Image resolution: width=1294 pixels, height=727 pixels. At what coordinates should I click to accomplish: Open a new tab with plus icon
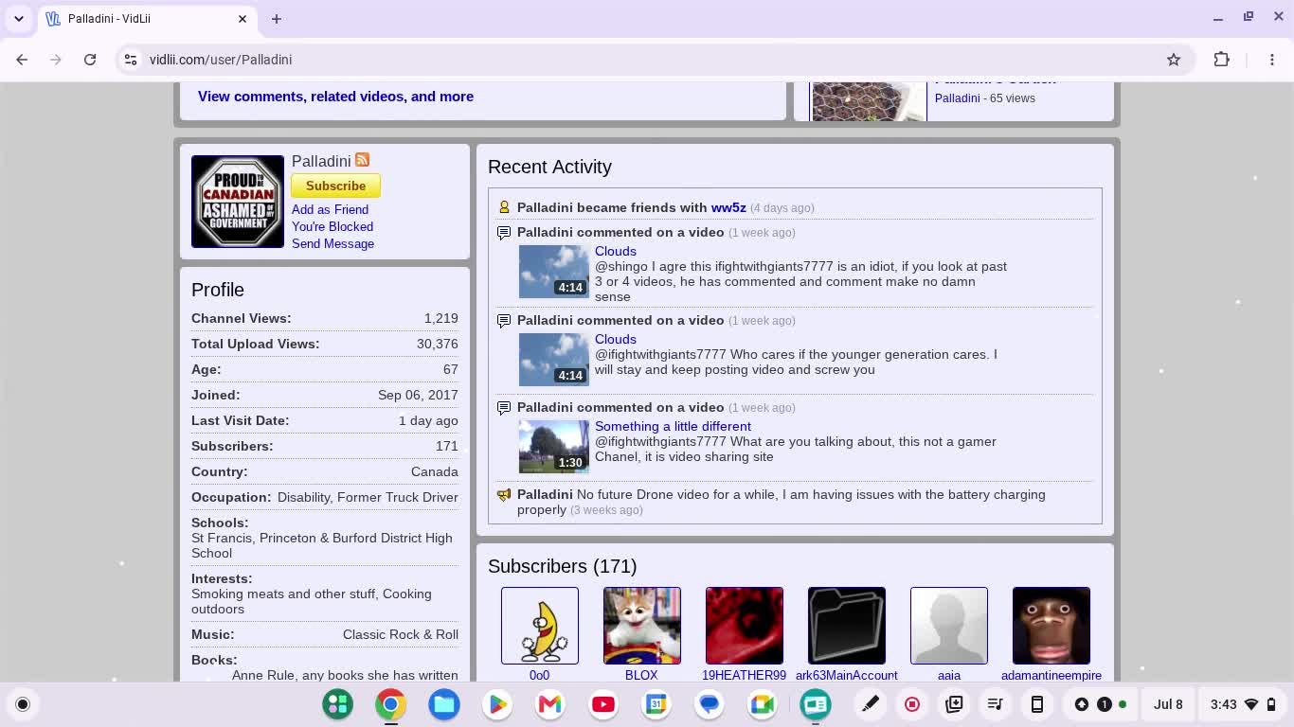pos(277,19)
